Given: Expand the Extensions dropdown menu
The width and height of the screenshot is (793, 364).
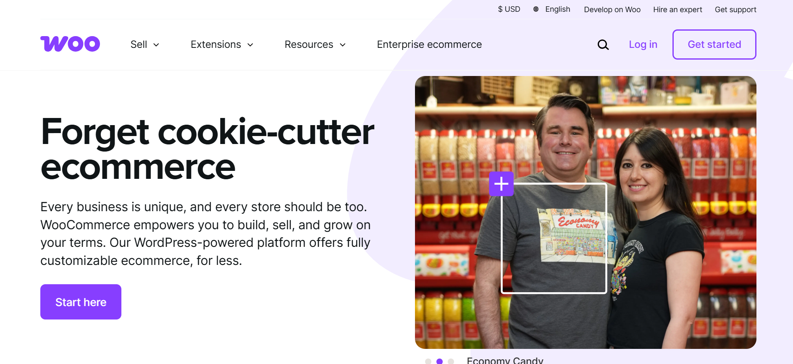Looking at the screenshot, I should tap(222, 45).
